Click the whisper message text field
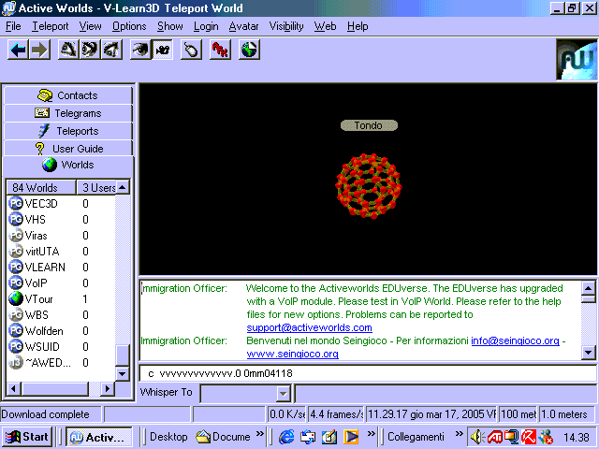 coord(446,393)
